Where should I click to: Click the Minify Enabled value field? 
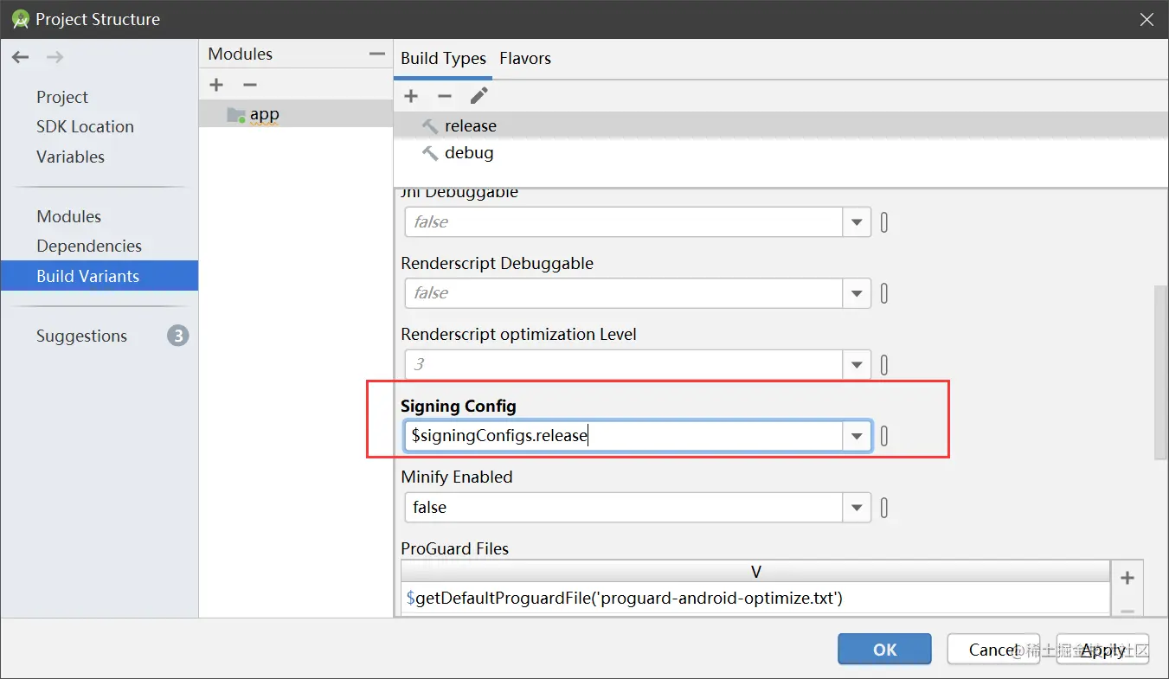click(624, 508)
